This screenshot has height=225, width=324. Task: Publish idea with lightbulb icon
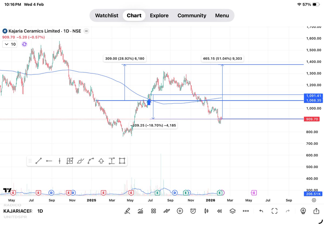(x=303, y=211)
